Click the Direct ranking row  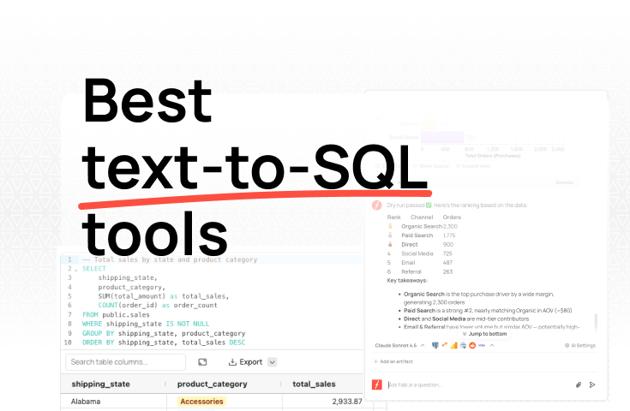(x=420, y=244)
